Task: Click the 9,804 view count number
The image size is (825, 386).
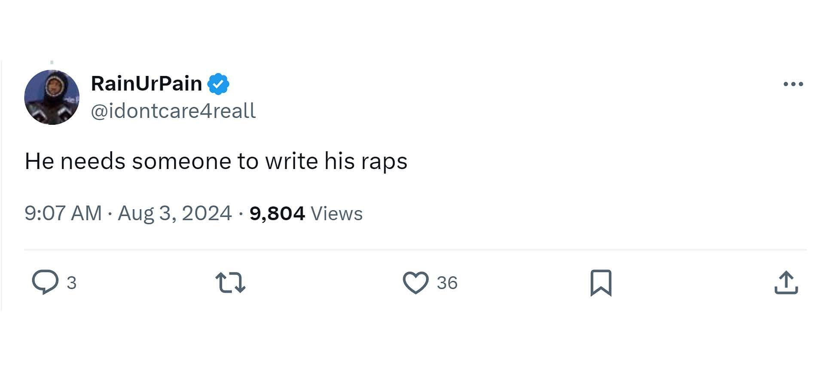Action: [277, 213]
